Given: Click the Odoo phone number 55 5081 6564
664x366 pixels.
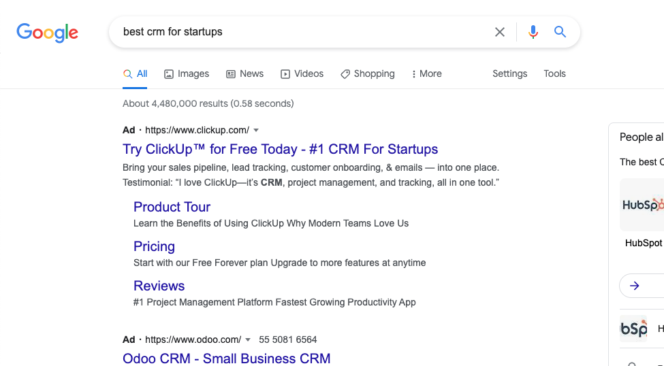Looking at the screenshot, I should tap(288, 339).
